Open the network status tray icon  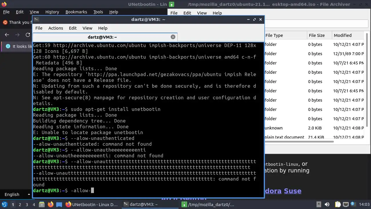point(346,204)
